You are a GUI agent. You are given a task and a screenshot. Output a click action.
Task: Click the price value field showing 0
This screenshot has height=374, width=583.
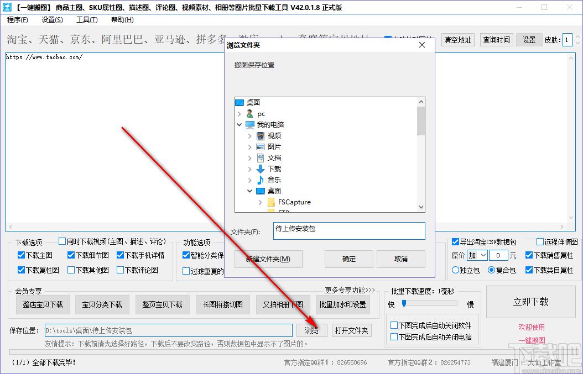point(498,256)
